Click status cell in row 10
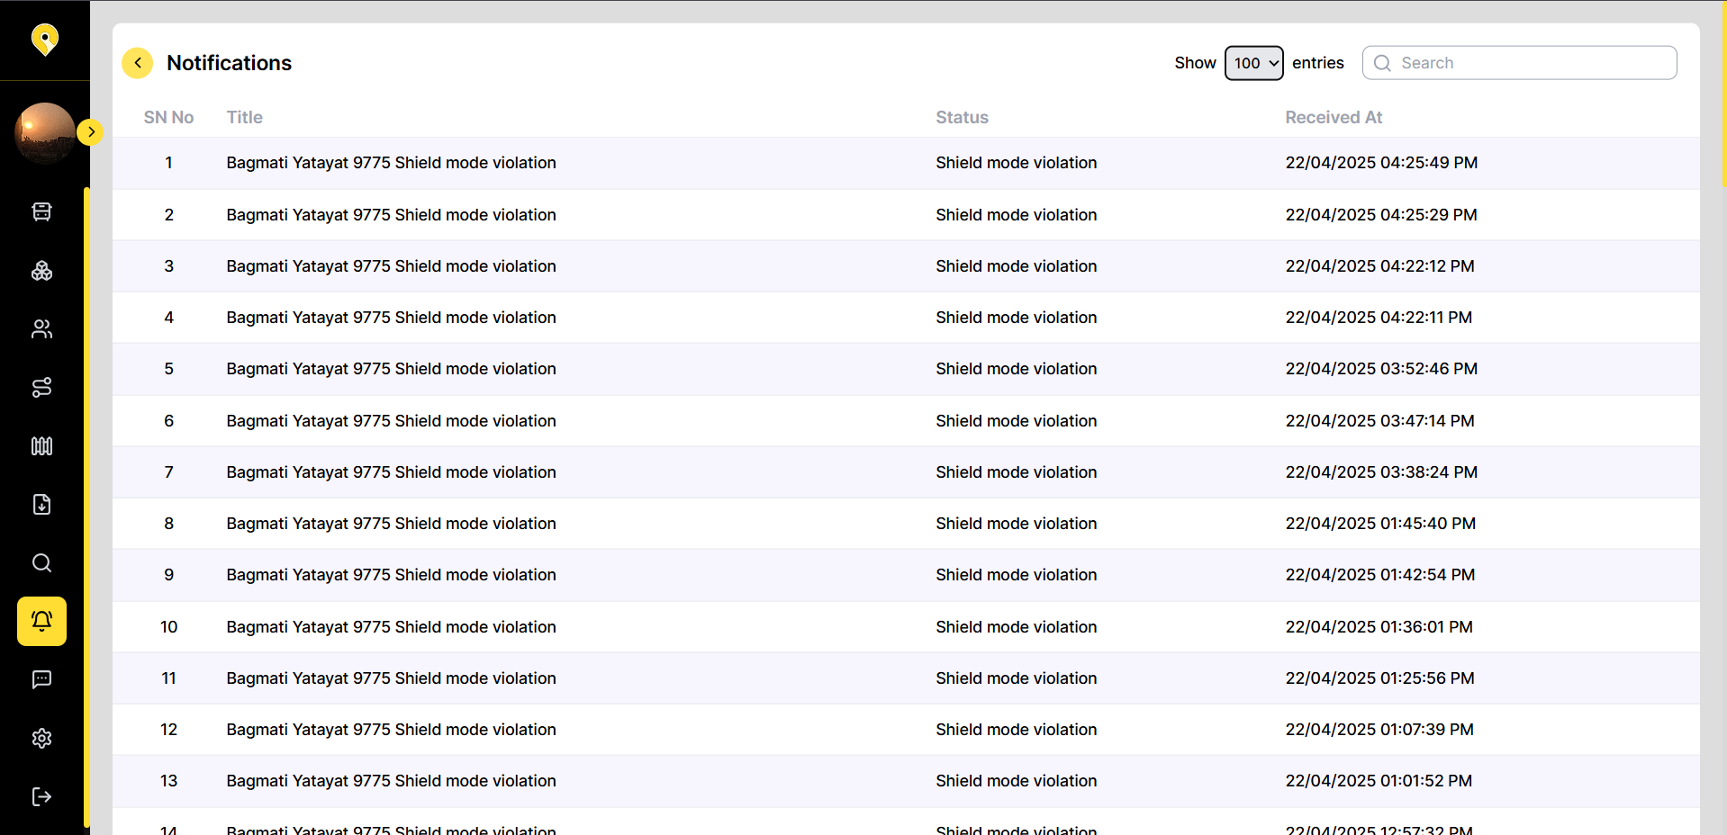Viewport: 1727px width, 835px height. pyautogui.click(x=1016, y=627)
